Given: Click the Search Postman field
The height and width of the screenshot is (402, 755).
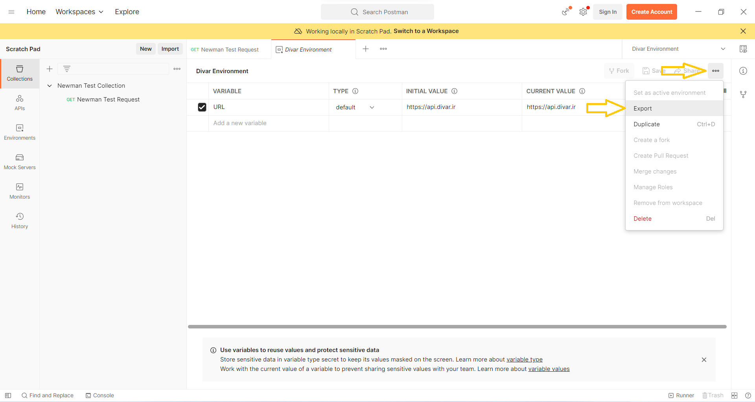Looking at the screenshot, I should click(377, 12).
